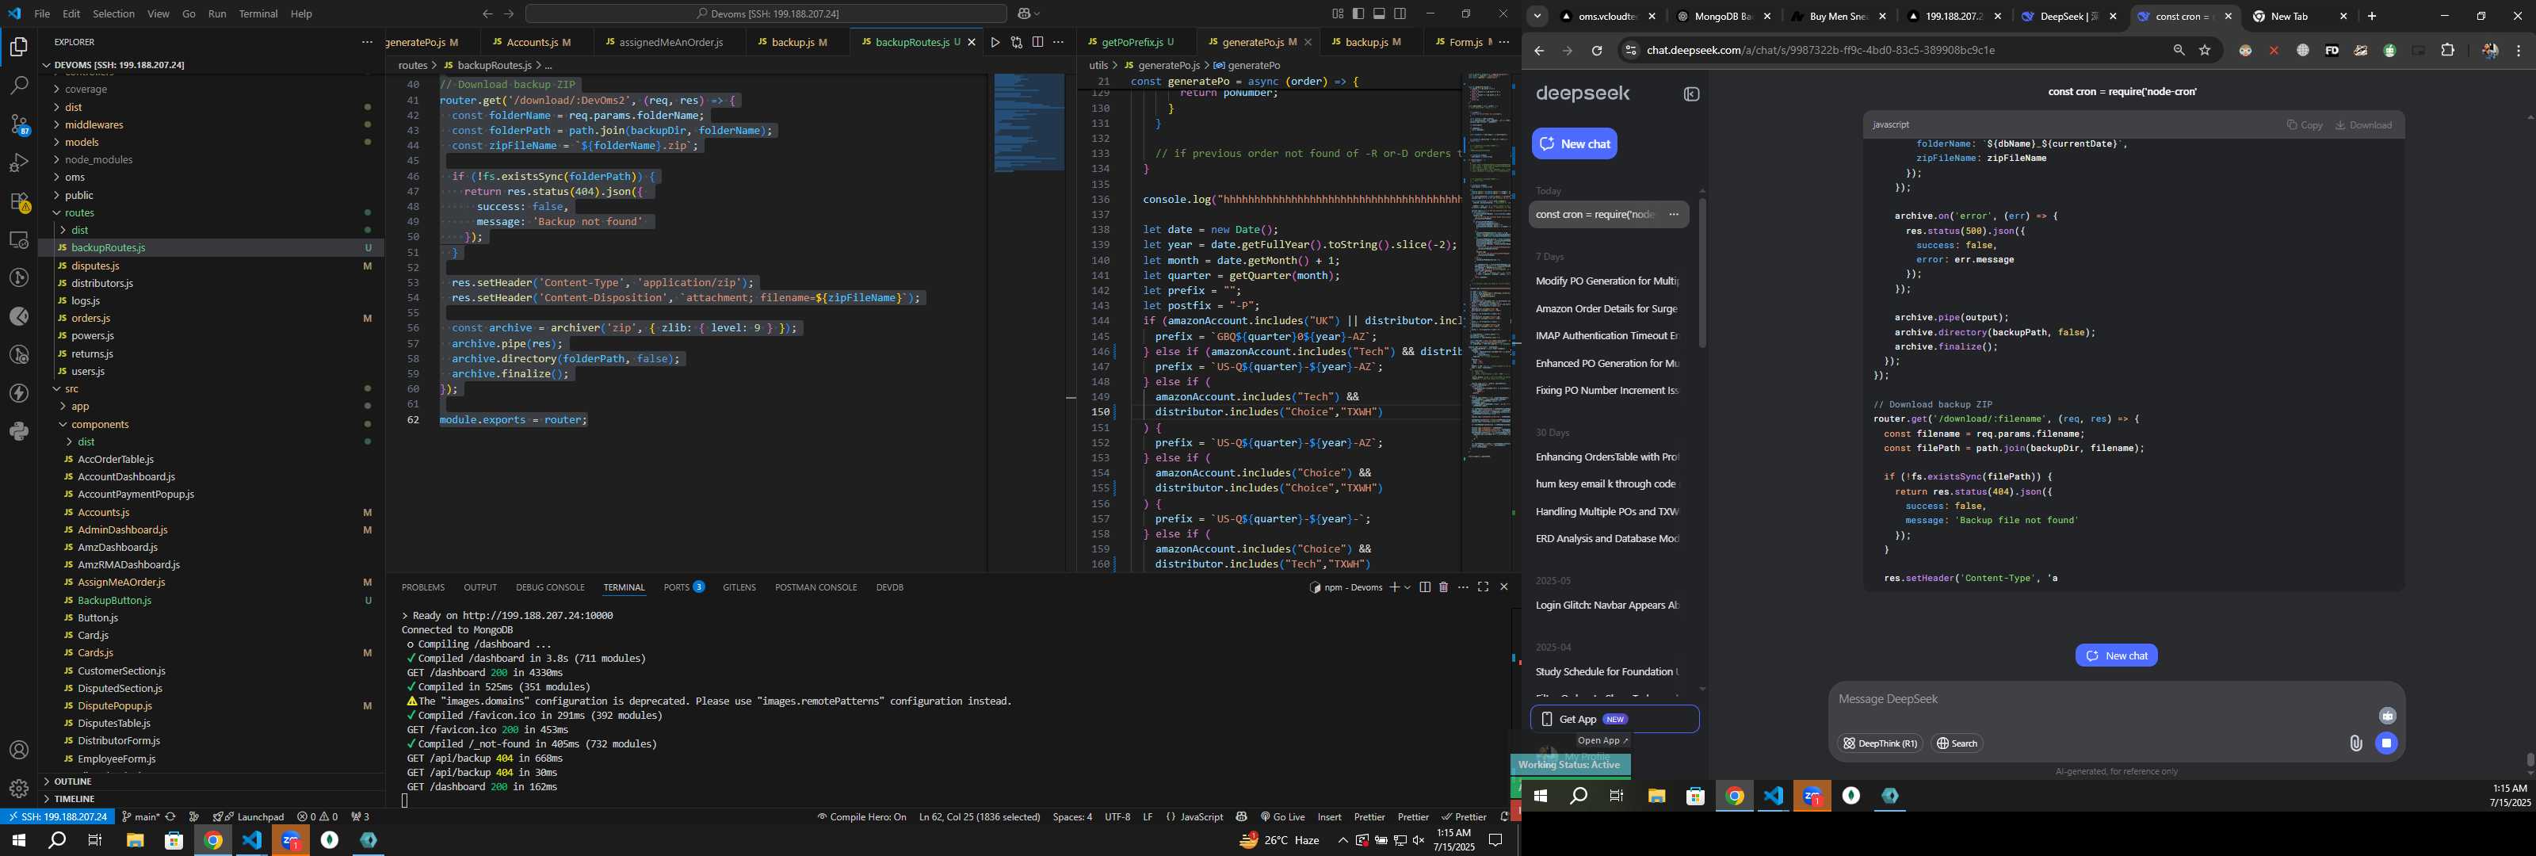Toggle Insert mode in the status bar
The image size is (2536, 856).
click(1329, 816)
